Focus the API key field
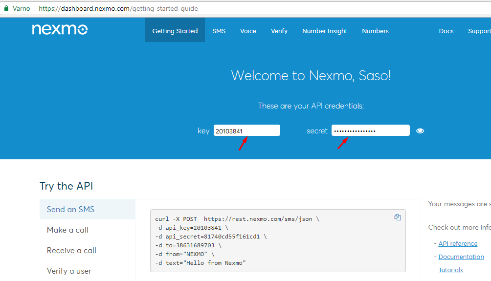This screenshot has height=281, width=491. (x=247, y=130)
